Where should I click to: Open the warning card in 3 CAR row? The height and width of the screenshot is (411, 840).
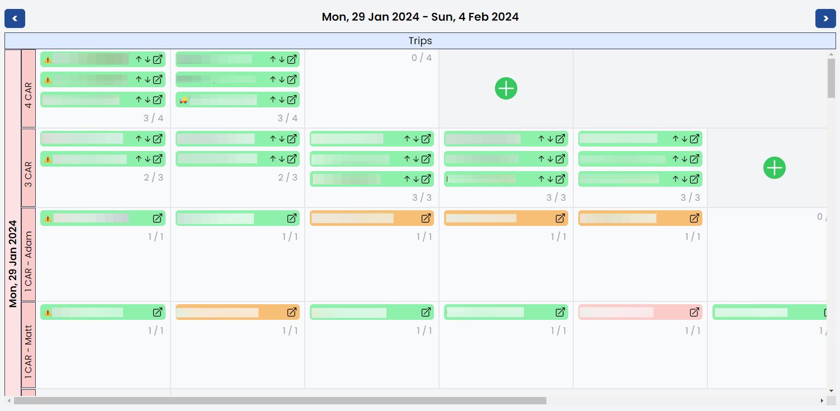pos(158,159)
